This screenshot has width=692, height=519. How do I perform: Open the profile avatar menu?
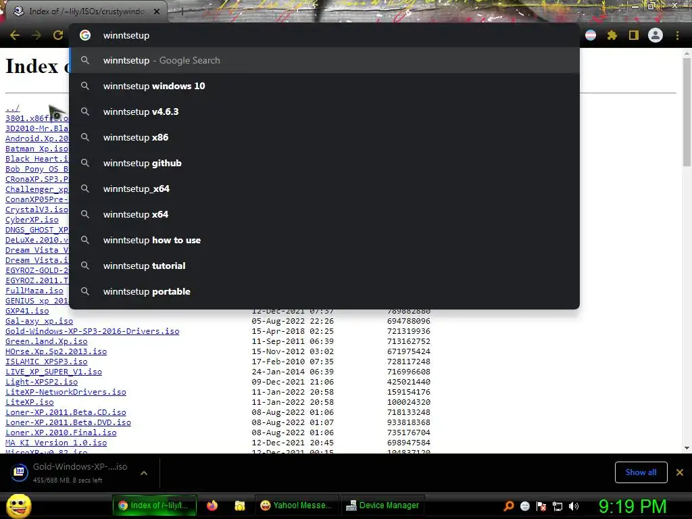[x=656, y=35]
